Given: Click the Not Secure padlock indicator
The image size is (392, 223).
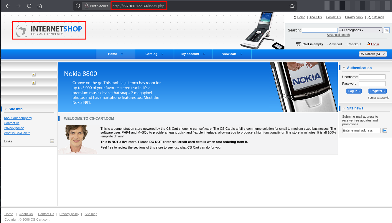Looking at the screenshot, I should (x=96, y=6).
